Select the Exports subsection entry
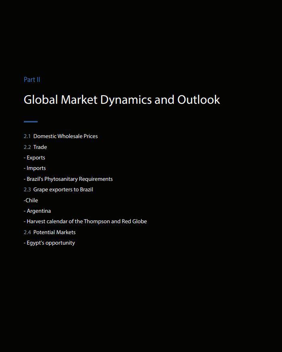Image resolution: width=282 pixels, height=352 pixels. [x=35, y=158]
